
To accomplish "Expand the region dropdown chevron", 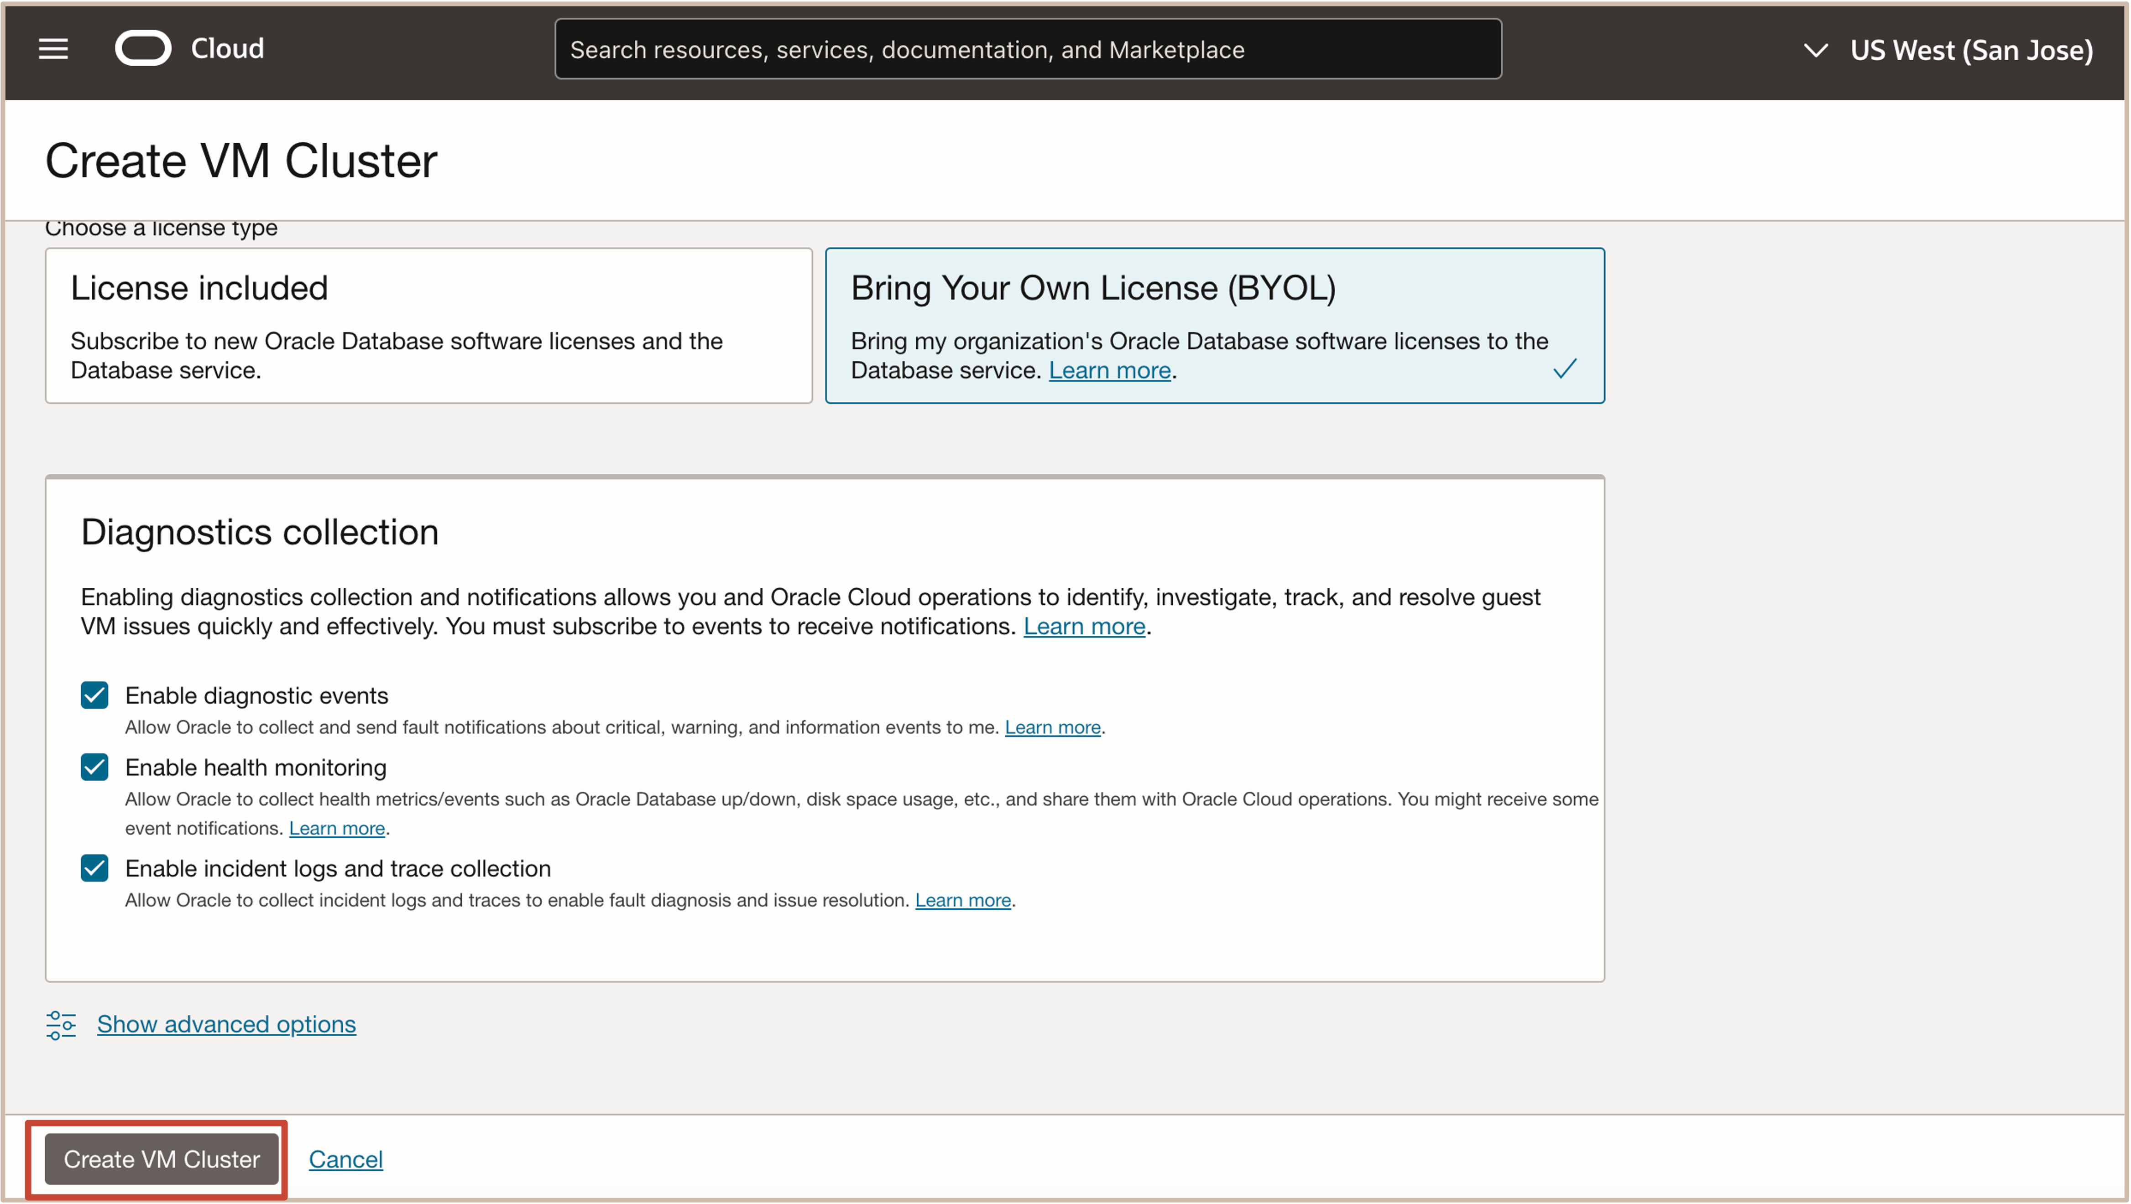I will [x=1815, y=51].
